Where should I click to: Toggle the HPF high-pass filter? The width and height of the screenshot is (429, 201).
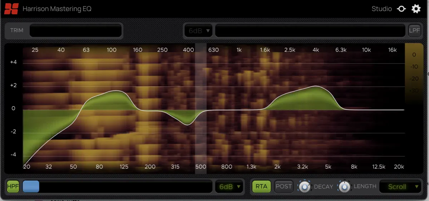pyautogui.click(x=13, y=186)
